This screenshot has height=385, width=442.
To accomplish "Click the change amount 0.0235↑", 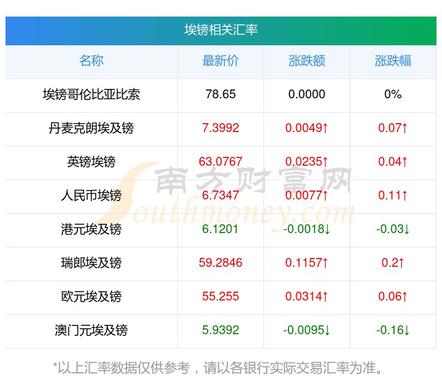I will pos(307,162).
